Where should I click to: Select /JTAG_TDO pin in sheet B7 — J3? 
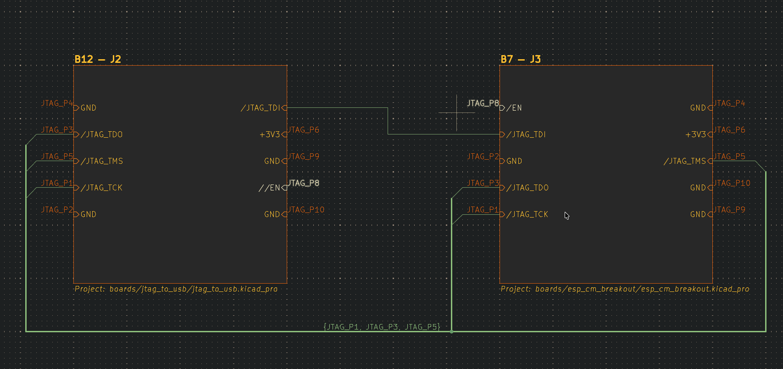point(524,188)
